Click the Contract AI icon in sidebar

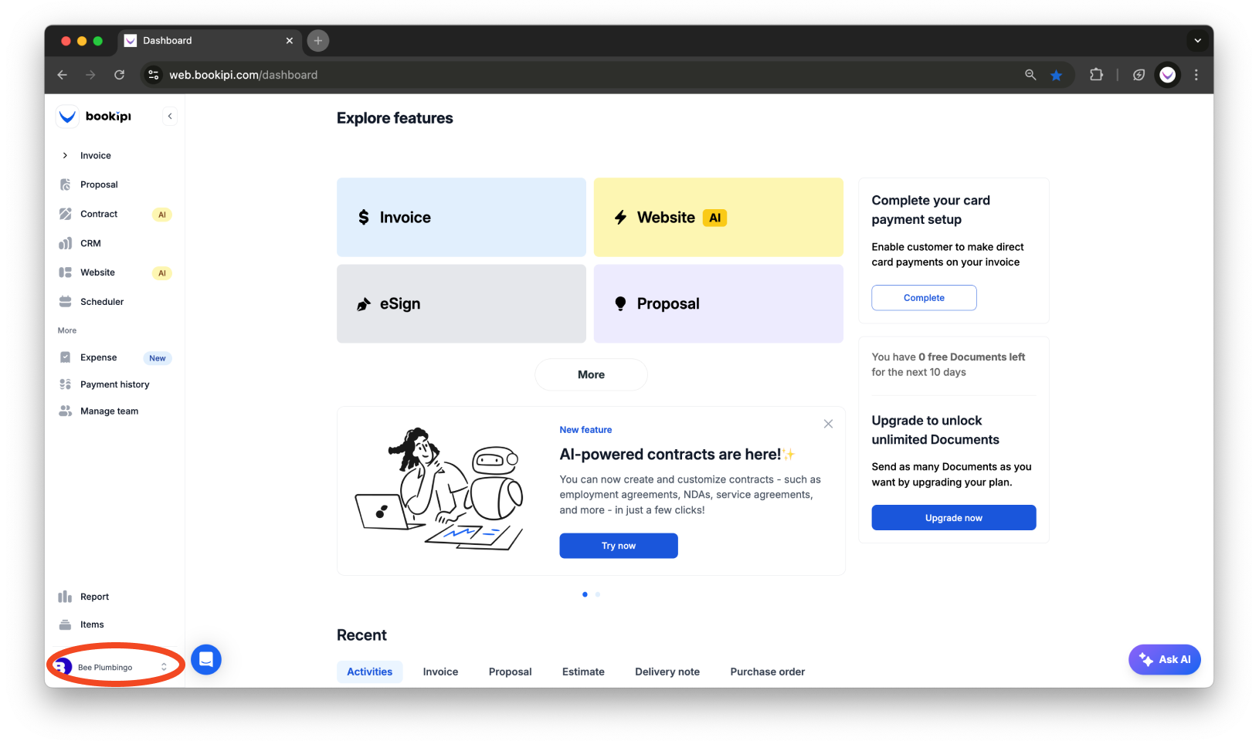[x=66, y=214]
